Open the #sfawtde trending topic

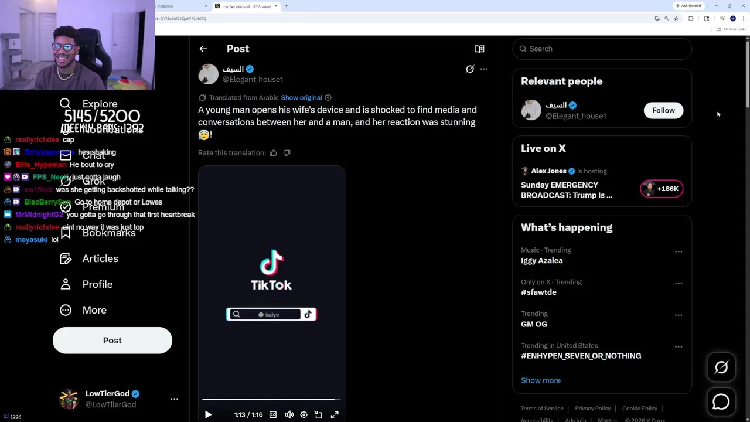[x=538, y=292]
